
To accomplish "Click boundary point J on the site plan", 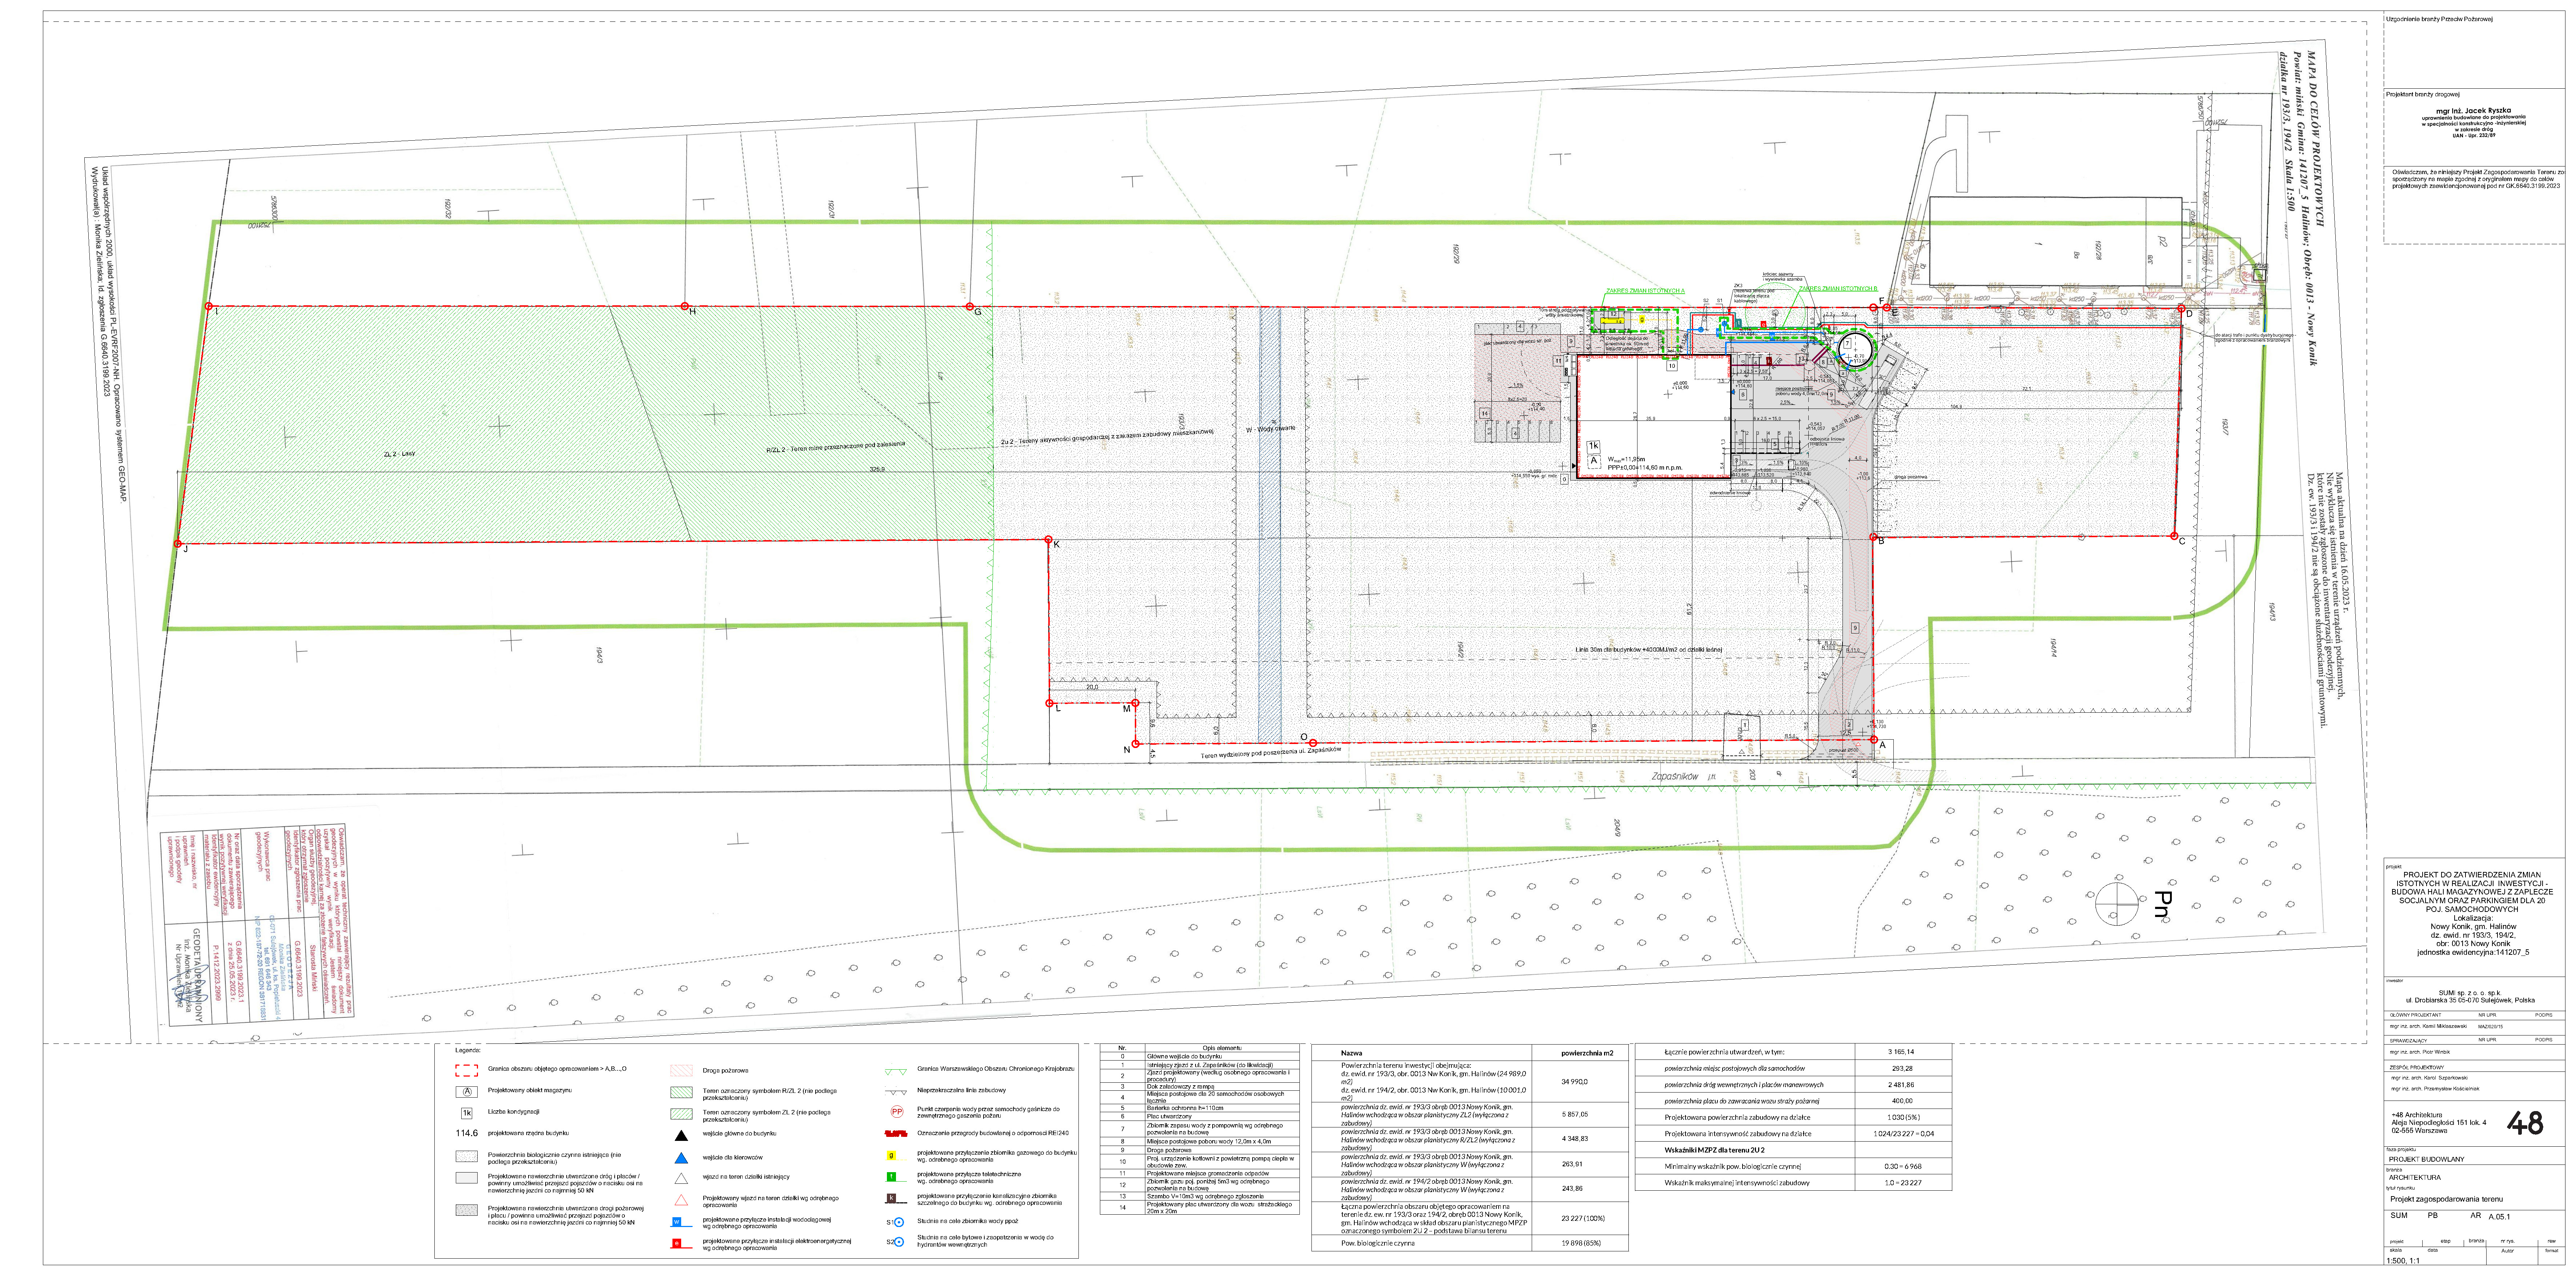I will [x=178, y=545].
